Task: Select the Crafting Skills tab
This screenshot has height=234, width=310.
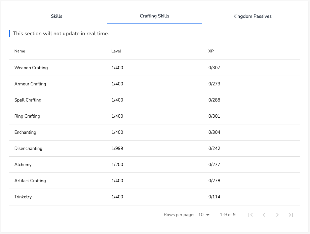Action: [155, 16]
